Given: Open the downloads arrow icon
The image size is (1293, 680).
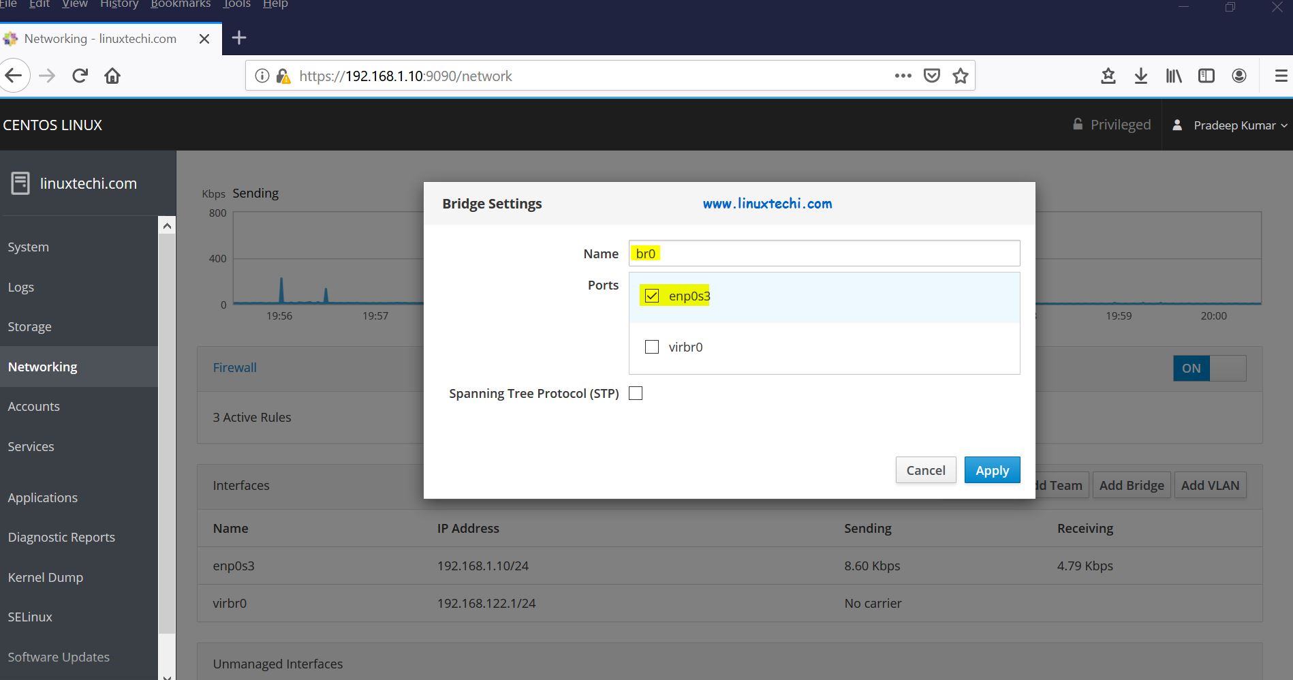Looking at the screenshot, I should click(1141, 76).
